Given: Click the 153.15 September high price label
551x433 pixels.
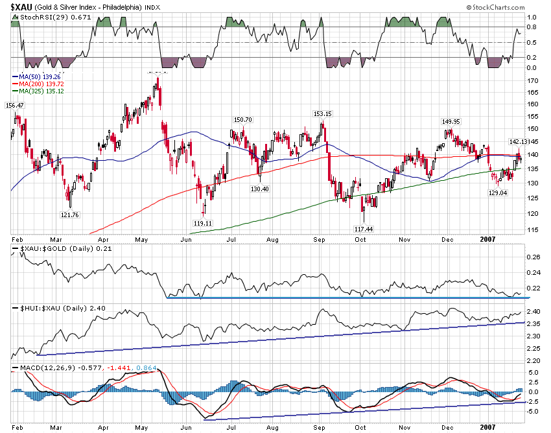Looking at the screenshot, I should [322, 114].
